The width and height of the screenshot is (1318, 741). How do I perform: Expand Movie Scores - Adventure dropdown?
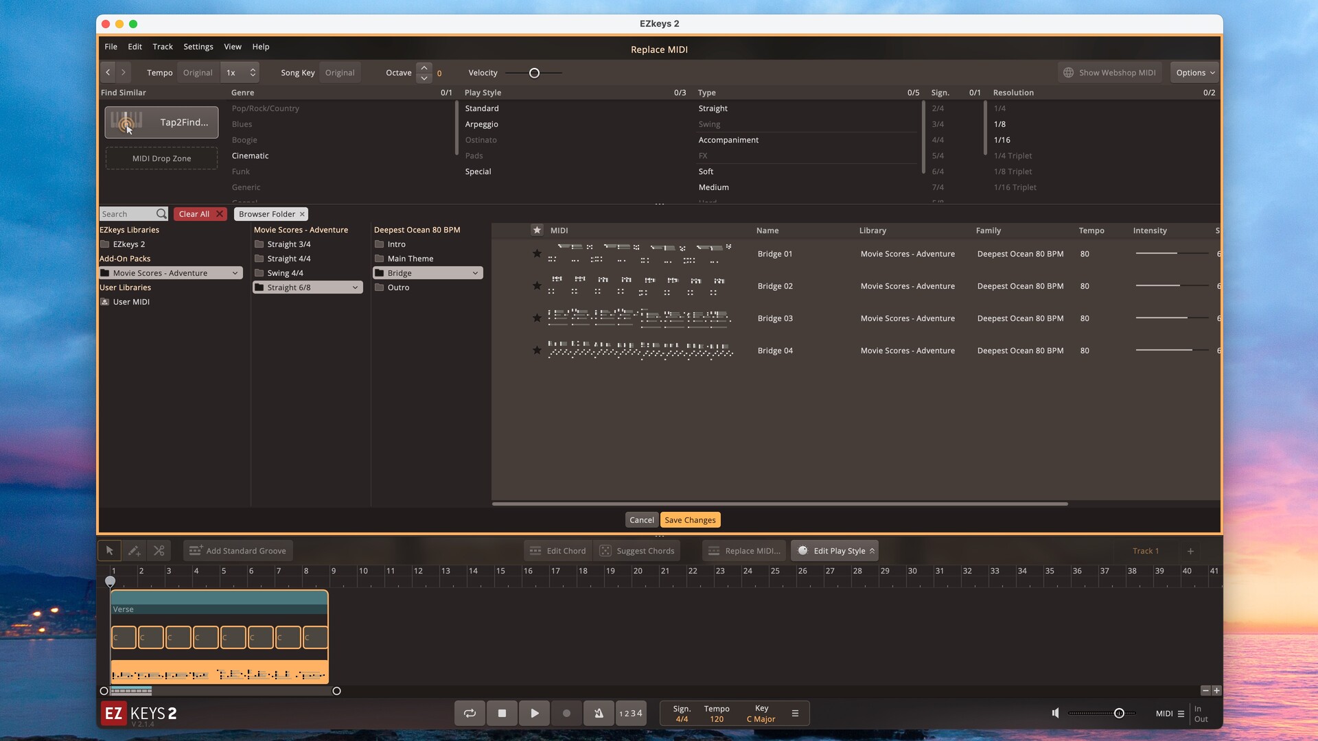click(x=235, y=273)
